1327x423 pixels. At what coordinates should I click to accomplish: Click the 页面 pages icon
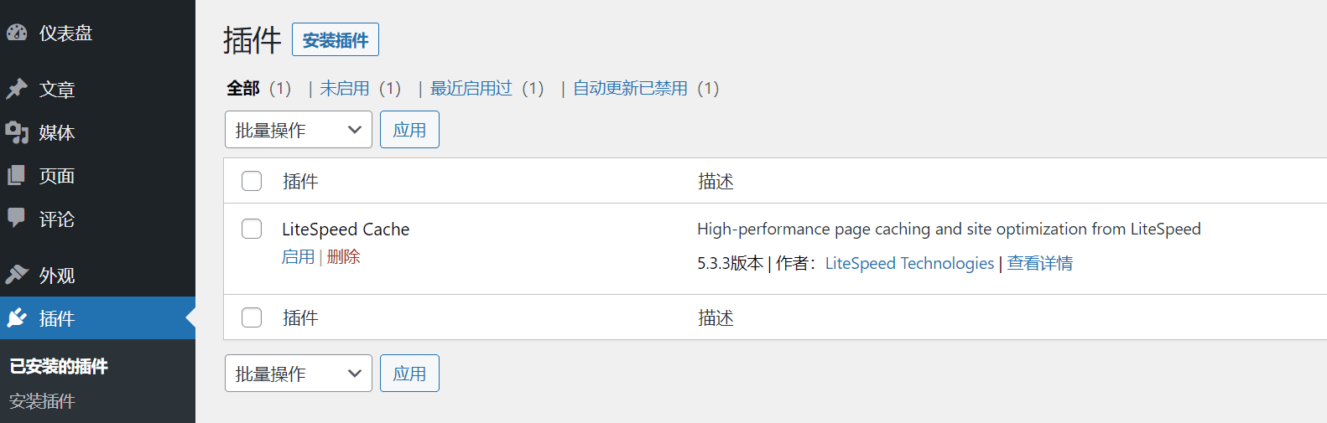(x=17, y=176)
